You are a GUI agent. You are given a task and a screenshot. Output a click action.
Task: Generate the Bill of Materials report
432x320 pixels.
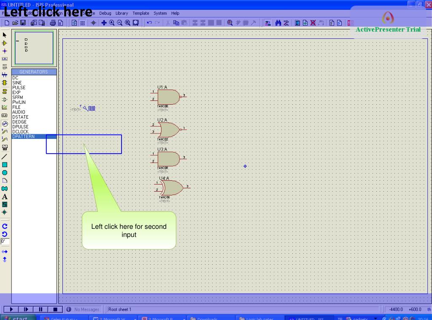click(x=332, y=23)
